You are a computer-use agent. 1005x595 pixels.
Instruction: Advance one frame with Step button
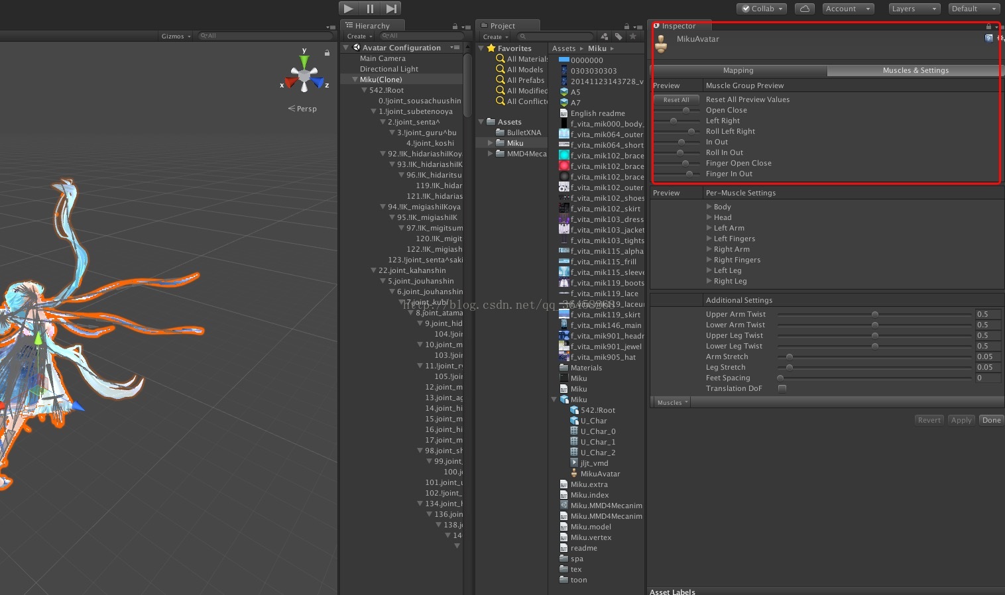pyautogui.click(x=391, y=9)
